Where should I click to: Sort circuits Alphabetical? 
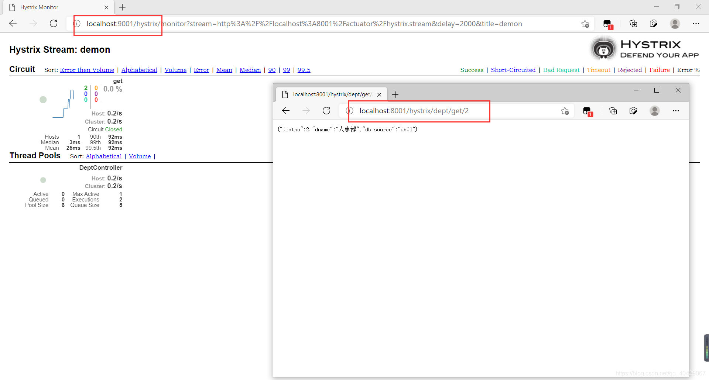(x=139, y=70)
